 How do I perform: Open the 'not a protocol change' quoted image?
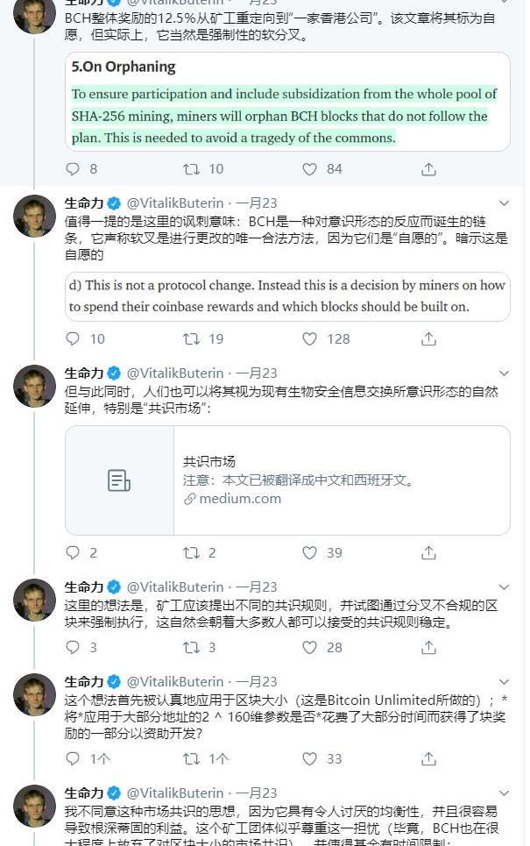(x=287, y=296)
